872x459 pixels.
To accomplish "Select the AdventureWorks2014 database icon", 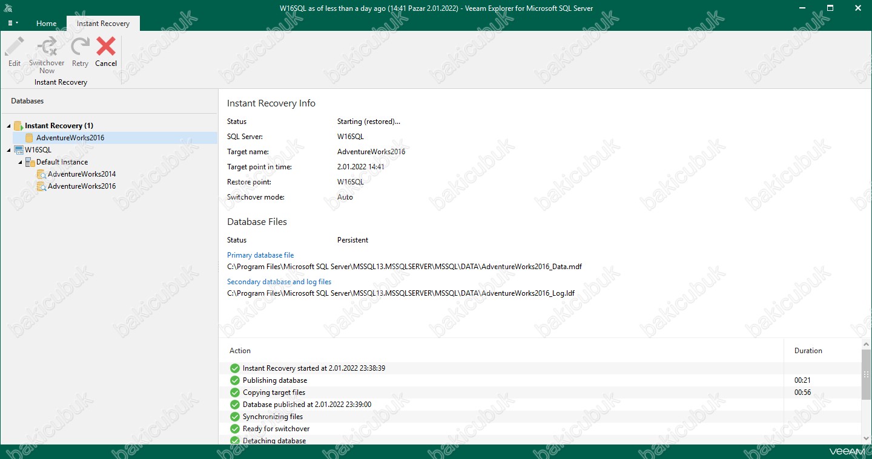I will click(41, 174).
